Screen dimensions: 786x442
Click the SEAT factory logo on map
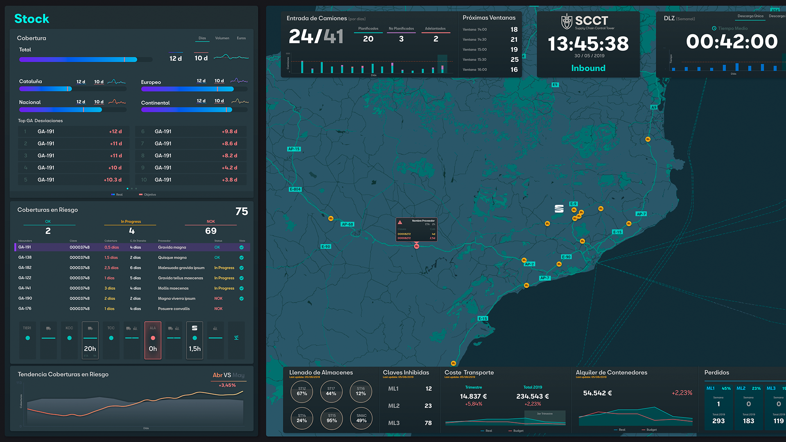[559, 209]
